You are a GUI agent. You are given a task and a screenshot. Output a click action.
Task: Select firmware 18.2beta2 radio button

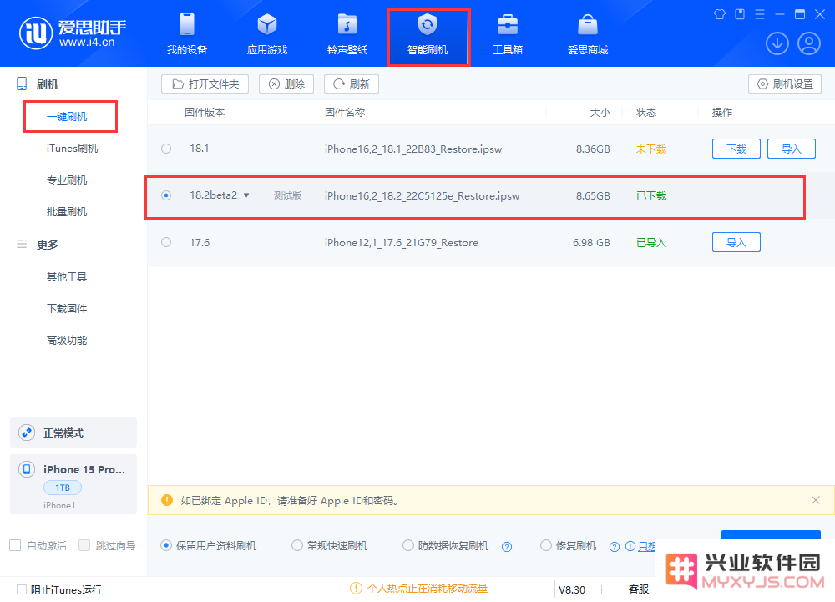166,195
